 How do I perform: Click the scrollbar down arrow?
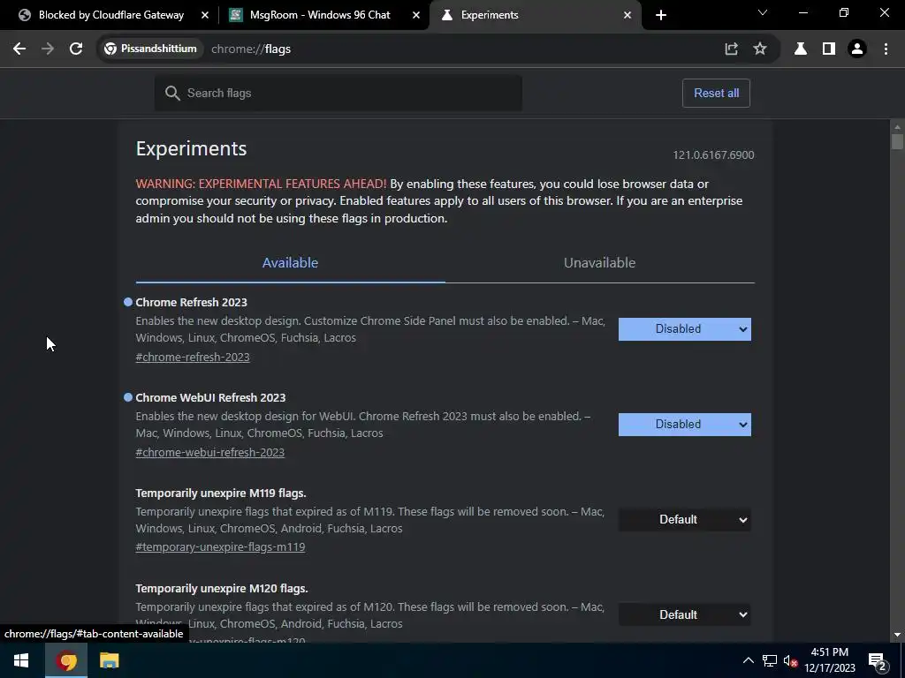pos(897,635)
